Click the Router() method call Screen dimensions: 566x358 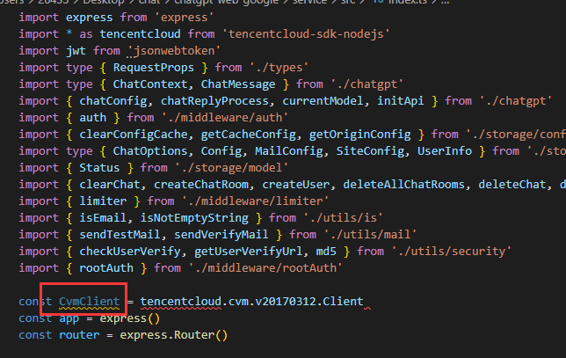200,335
